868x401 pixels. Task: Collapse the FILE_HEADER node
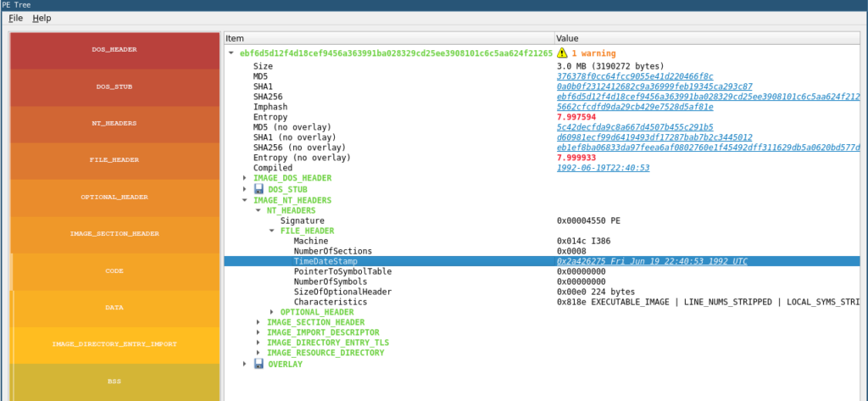(272, 231)
